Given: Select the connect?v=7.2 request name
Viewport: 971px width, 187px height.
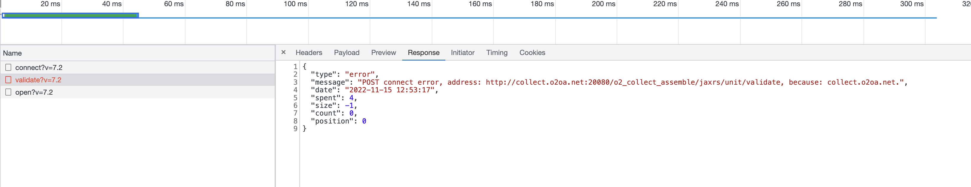Looking at the screenshot, I should [x=39, y=68].
